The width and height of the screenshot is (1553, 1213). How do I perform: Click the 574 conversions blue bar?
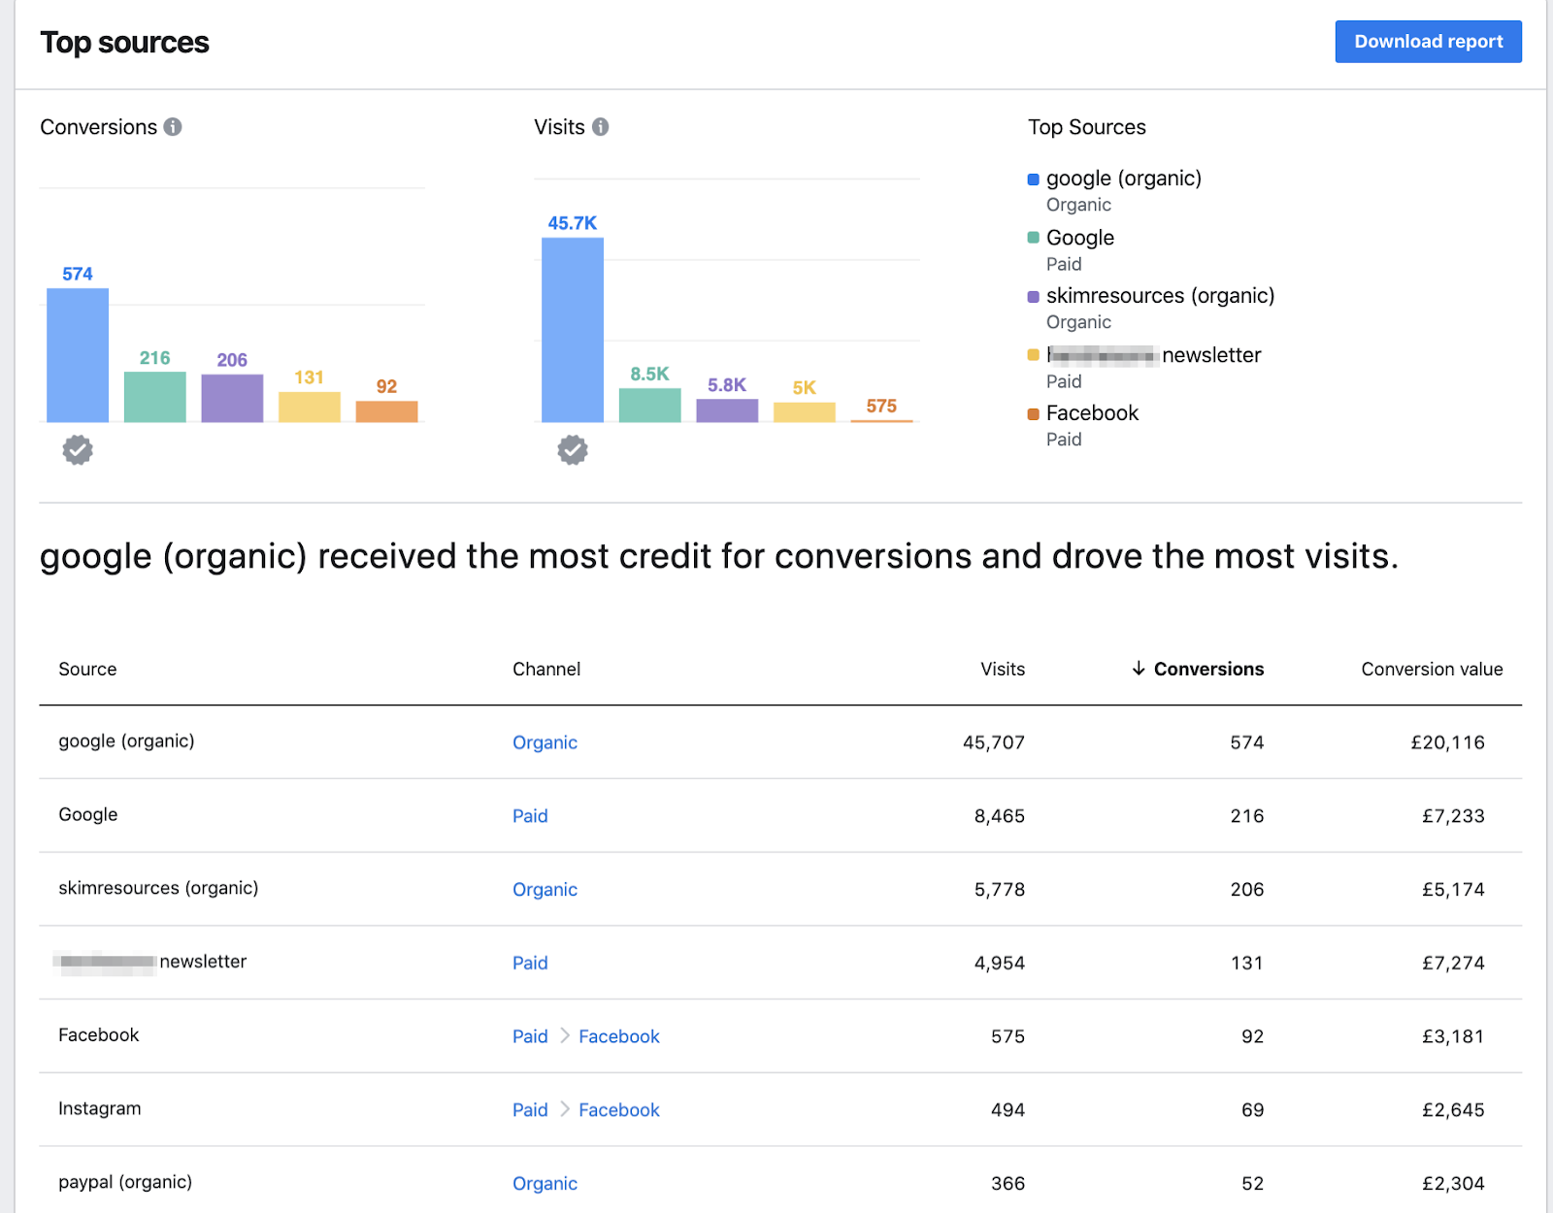[78, 355]
